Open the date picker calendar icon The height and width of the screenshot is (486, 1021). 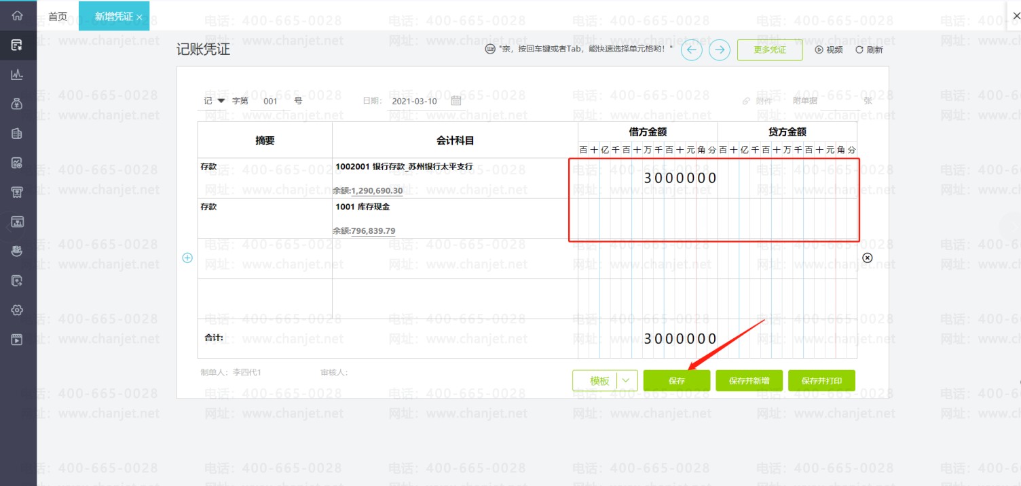(x=456, y=100)
